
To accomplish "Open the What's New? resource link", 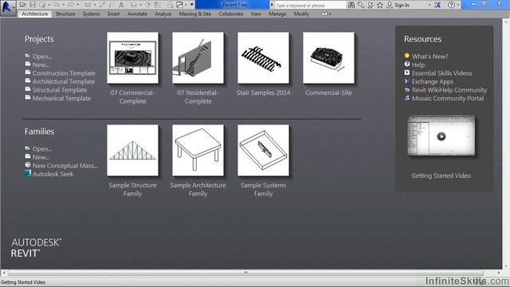I will click(x=430, y=57).
